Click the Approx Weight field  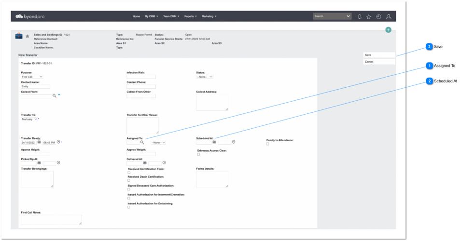[141, 154]
